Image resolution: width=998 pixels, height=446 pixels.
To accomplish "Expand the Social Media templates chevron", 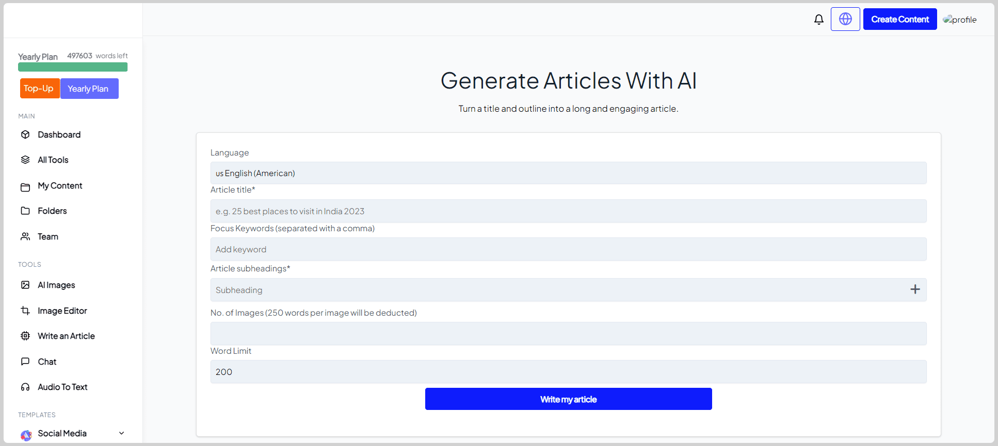I will click(122, 433).
